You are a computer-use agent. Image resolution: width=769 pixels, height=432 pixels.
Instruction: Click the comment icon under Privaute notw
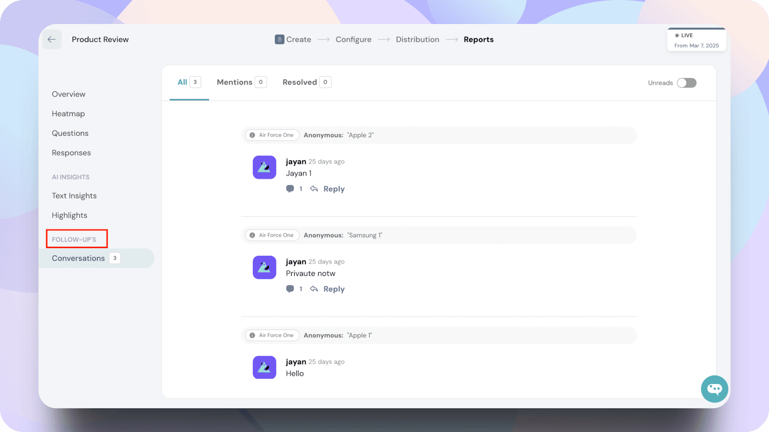[x=290, y=289]
